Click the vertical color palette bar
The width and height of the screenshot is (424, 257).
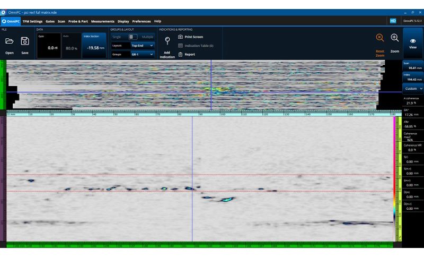pyautogui.click(x=394, y=178)
